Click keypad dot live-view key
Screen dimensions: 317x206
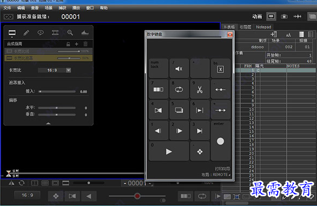(200, 151)
